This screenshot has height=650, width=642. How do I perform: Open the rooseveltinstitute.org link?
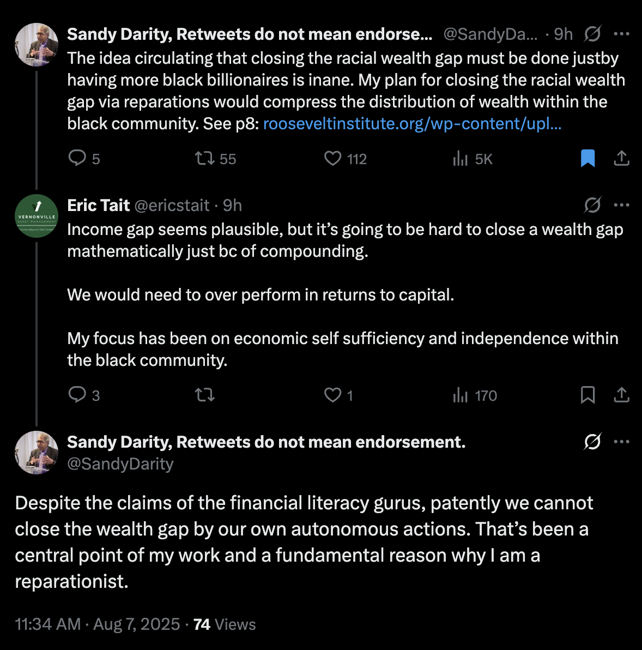pyautogui.click(x=412, y=124)
